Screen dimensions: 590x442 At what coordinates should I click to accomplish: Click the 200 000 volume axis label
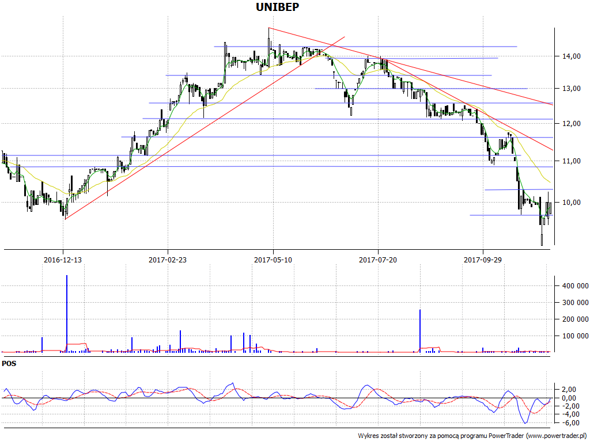576,319
